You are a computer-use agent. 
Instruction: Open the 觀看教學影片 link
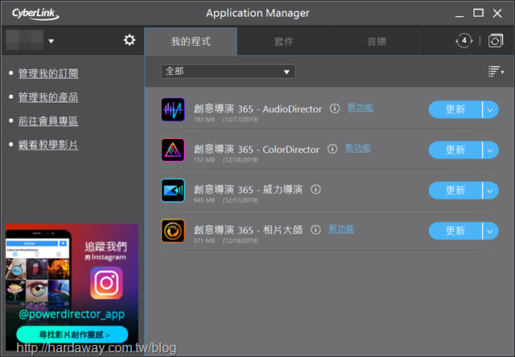48,145
